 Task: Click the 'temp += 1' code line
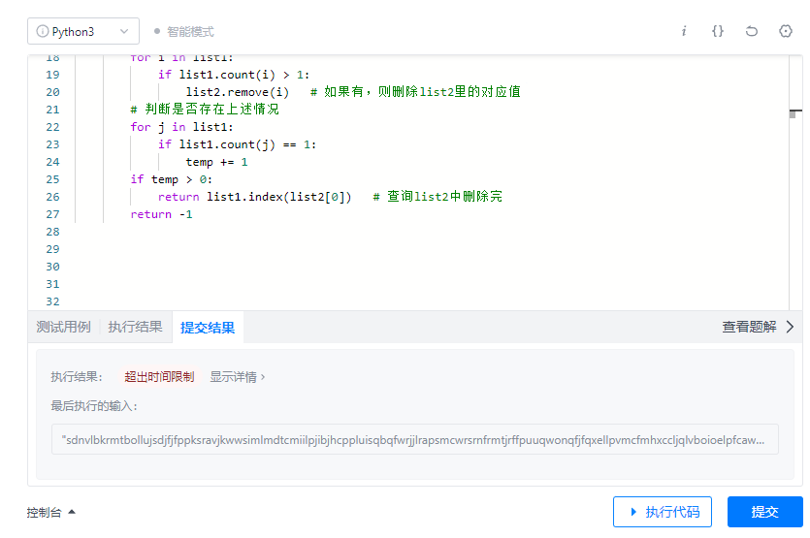coord(216,162)
